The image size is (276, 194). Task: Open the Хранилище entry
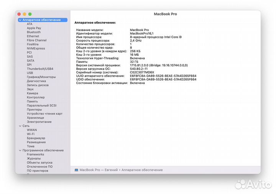tap(35, 118)
